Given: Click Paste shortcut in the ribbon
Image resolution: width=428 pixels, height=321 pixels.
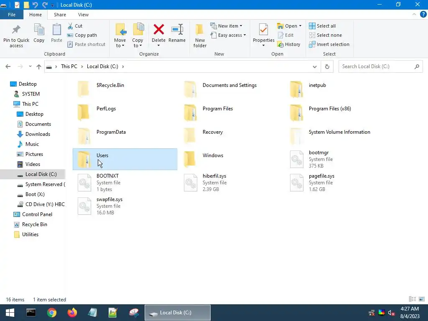Looking at the screenshot, I should (86, 44).
